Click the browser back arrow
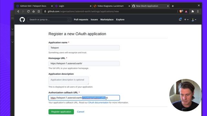Viewport: 207px width, 116px height. (18, 12)
